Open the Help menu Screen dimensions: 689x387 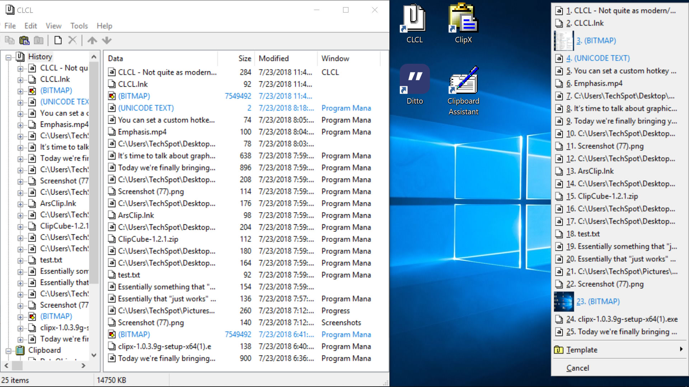coord(104,26)
